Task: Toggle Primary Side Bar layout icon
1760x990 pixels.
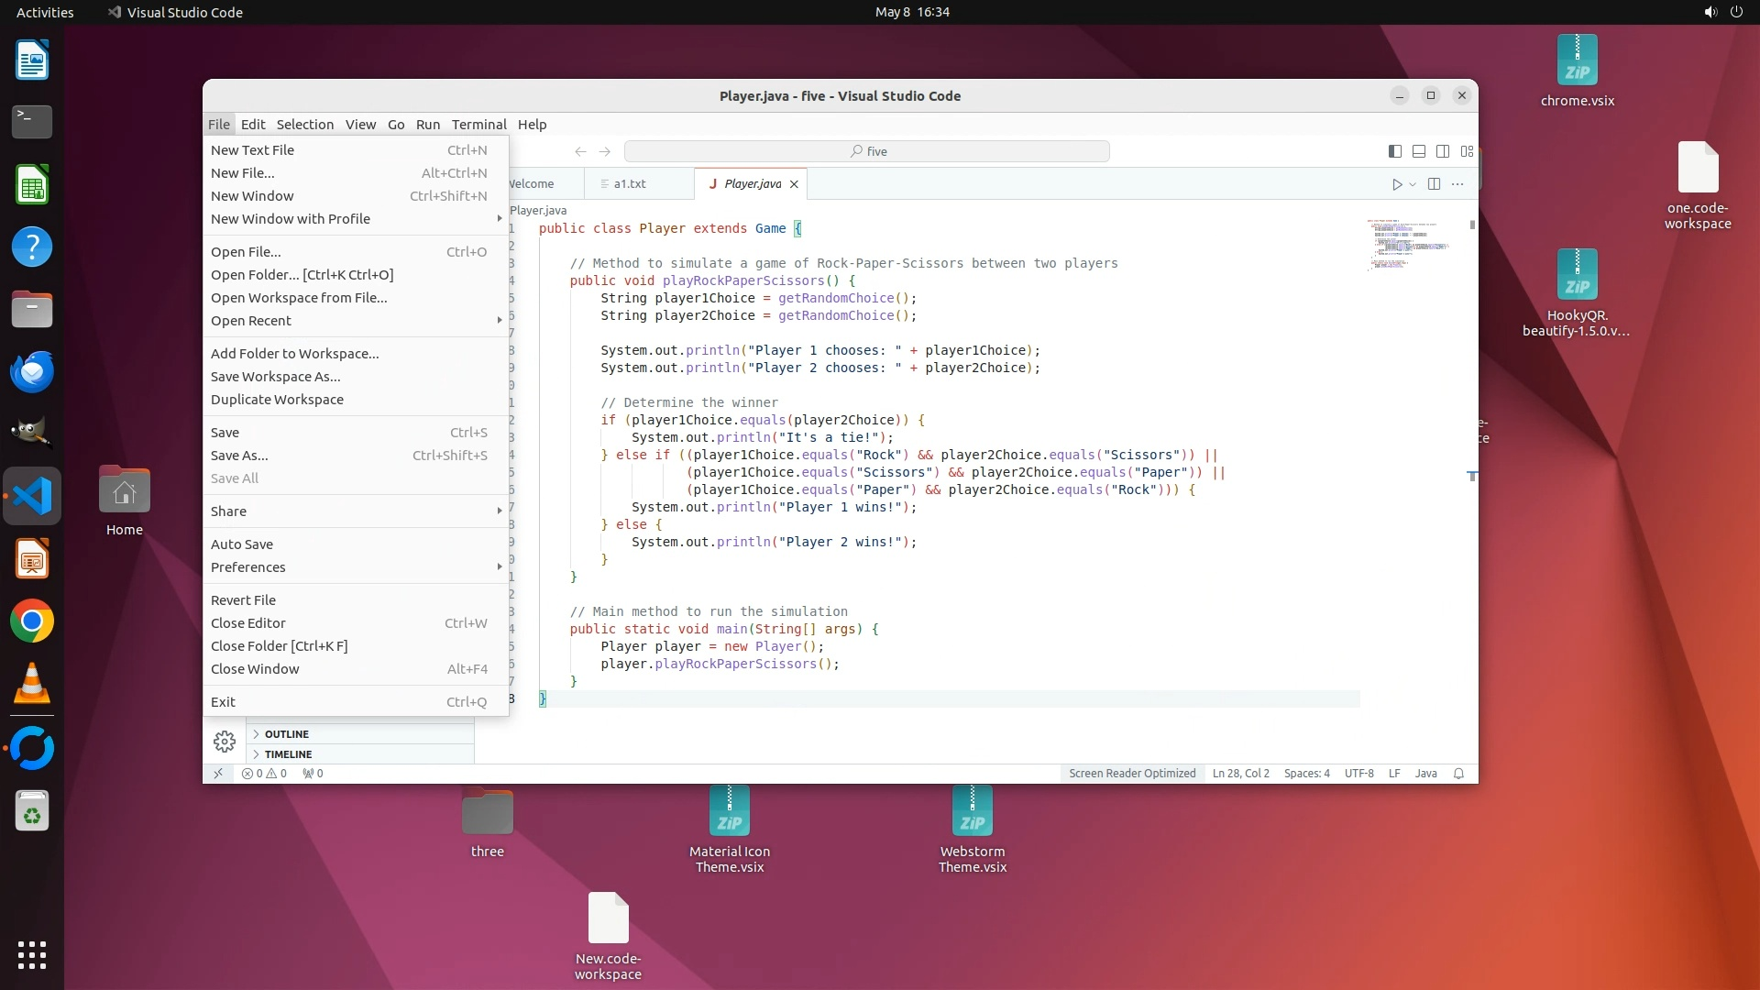Action: coord(1394,151)
